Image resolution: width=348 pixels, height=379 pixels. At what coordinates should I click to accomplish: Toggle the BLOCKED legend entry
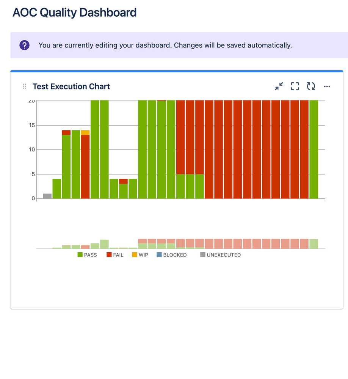tap(172, 255)
